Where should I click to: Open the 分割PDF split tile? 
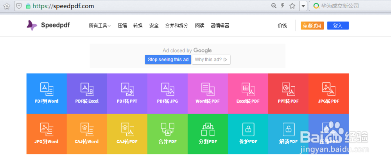[208, 134]
